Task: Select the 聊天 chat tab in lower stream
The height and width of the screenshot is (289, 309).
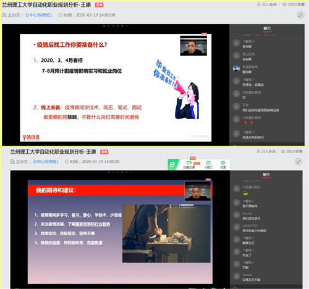Action: 266,175
